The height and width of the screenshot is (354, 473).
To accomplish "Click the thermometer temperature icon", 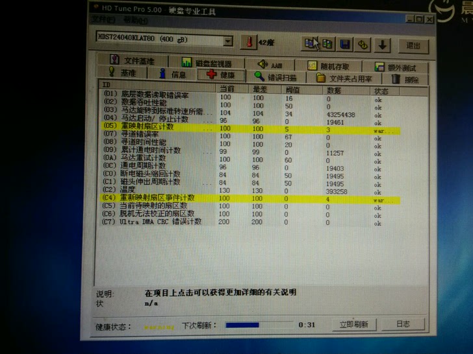I will [x=249, y=42].
